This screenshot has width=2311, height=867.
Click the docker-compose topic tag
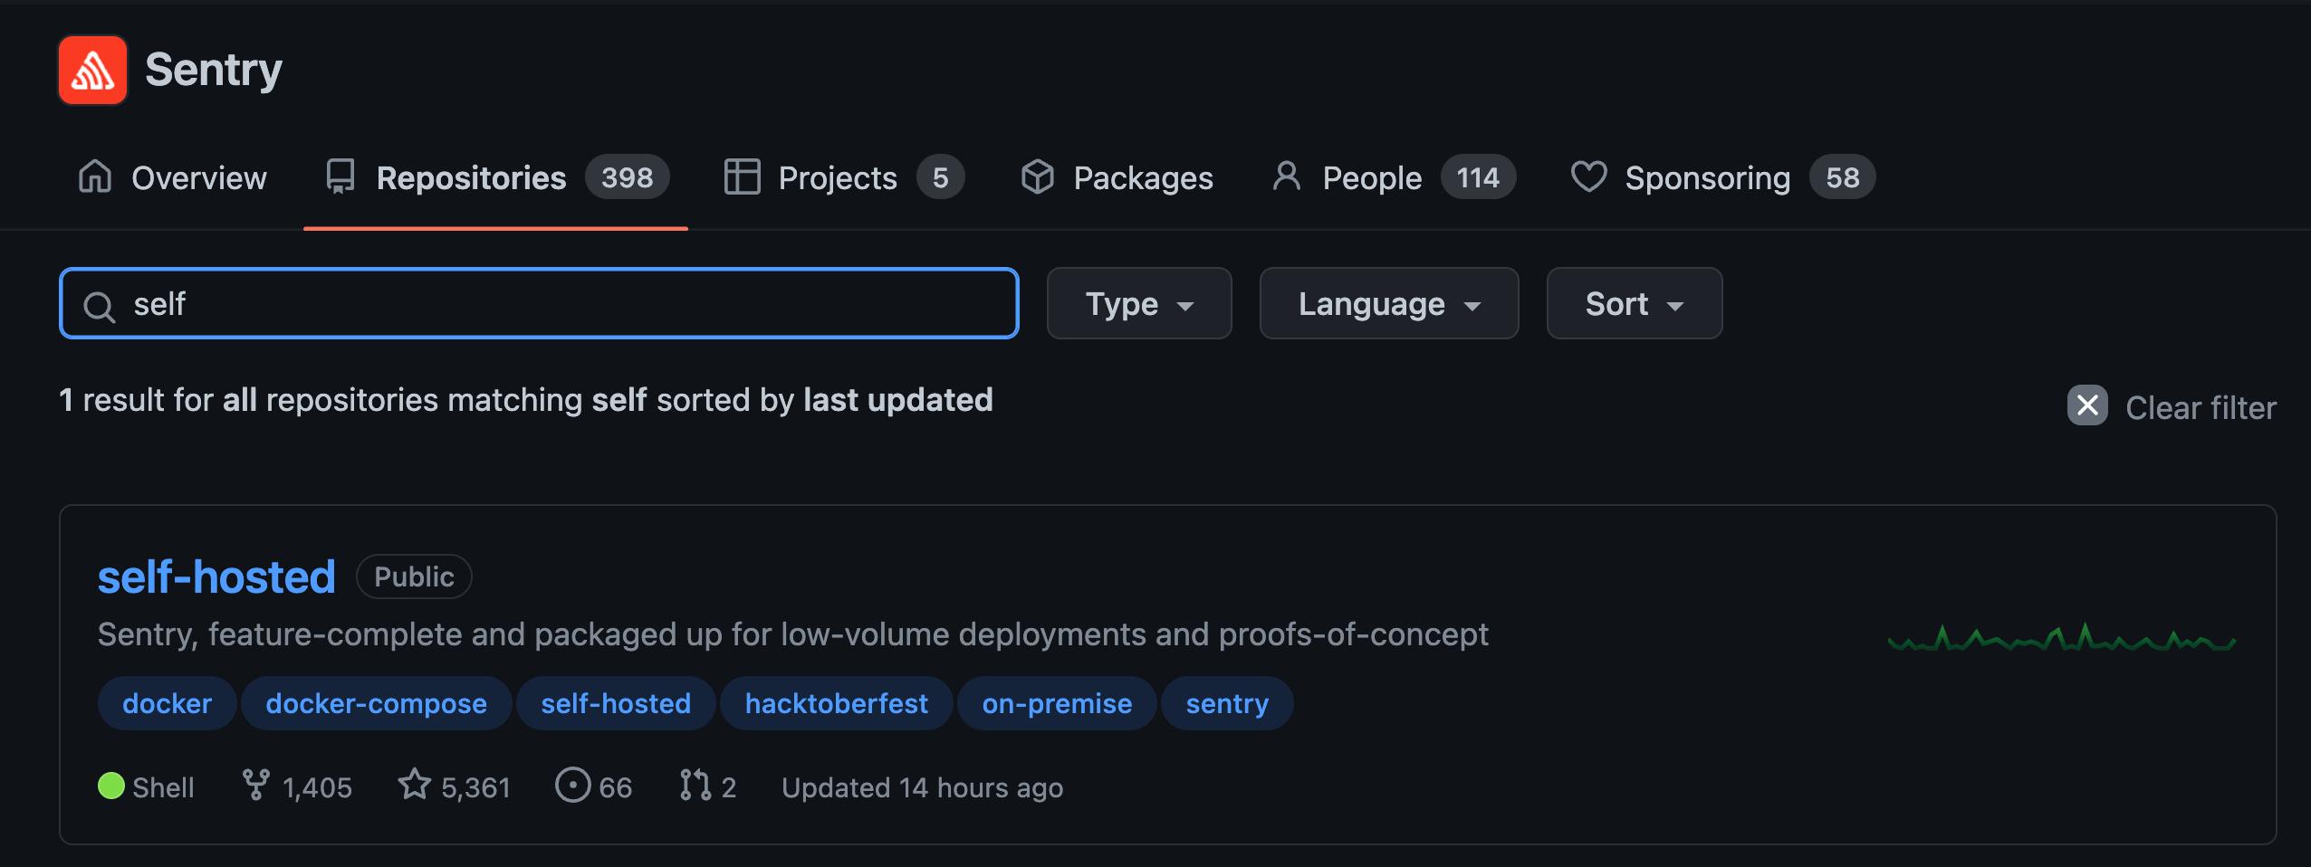coord(377,703)
